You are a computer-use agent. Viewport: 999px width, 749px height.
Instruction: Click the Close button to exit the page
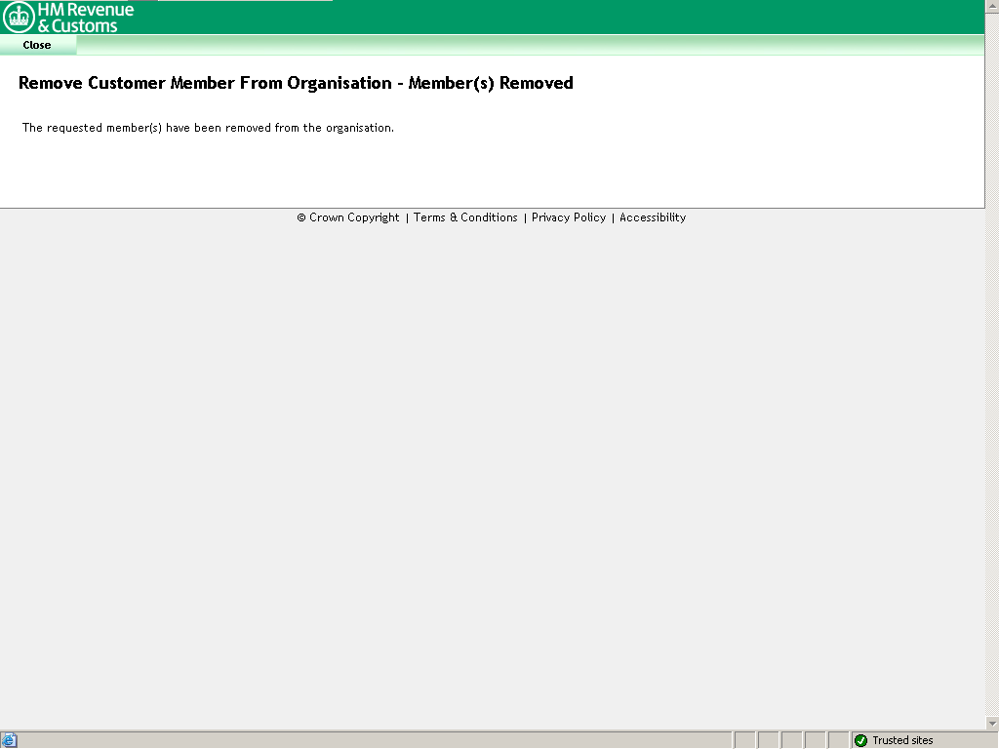click(x=37, y=45)
